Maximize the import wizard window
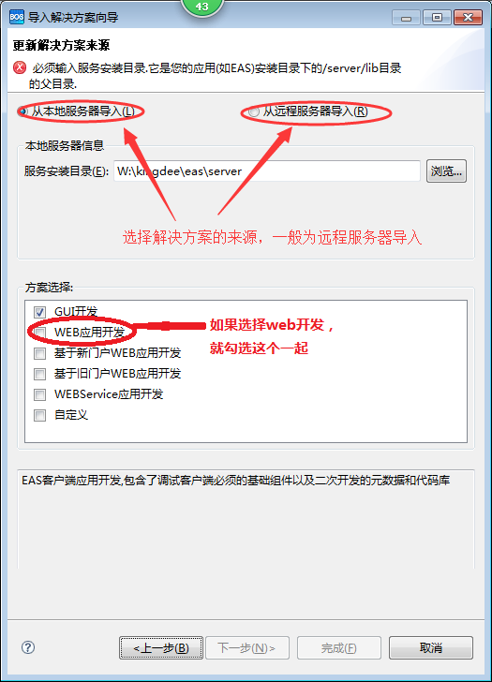This screenshot has width=492, height=682. tap(437, 18)
